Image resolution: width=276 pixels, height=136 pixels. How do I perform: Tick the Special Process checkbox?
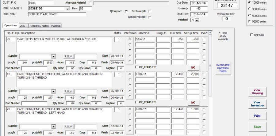(x=150, y=17)
